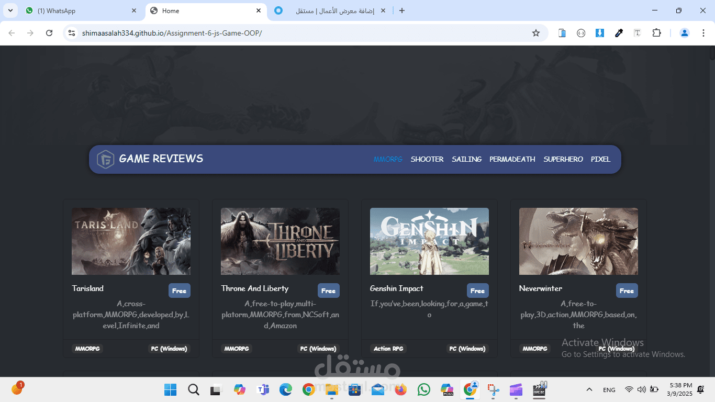Go back to the previous page
The height and width of the screenshot is (402, 715).
click(12, 33)
